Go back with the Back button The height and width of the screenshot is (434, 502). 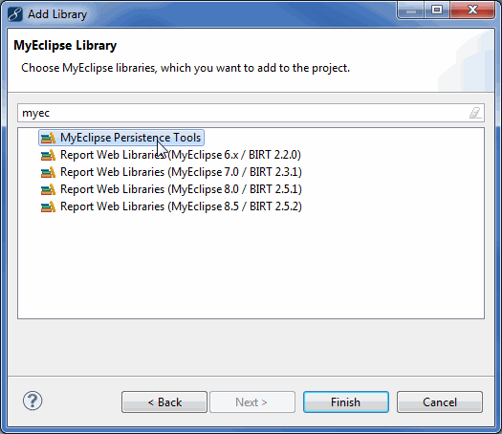pos(164,402)
